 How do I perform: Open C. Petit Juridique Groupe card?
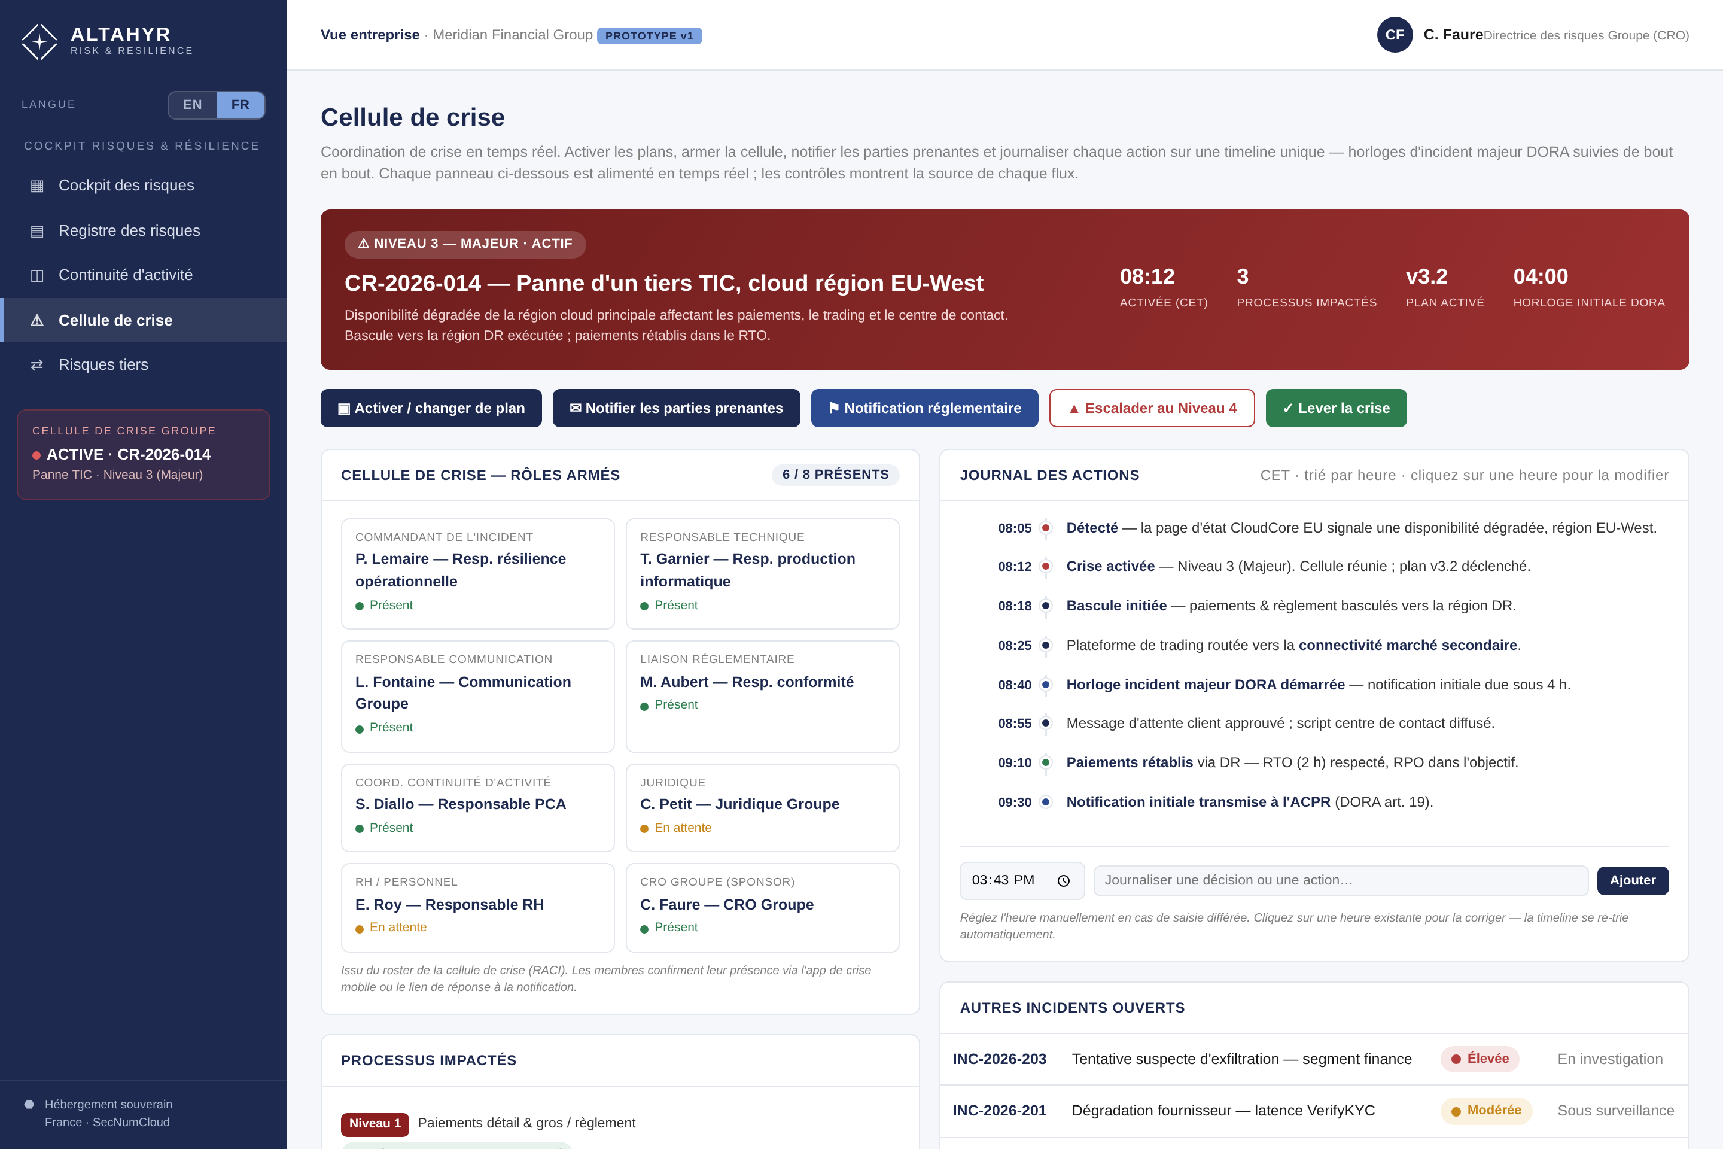point(763,807)
